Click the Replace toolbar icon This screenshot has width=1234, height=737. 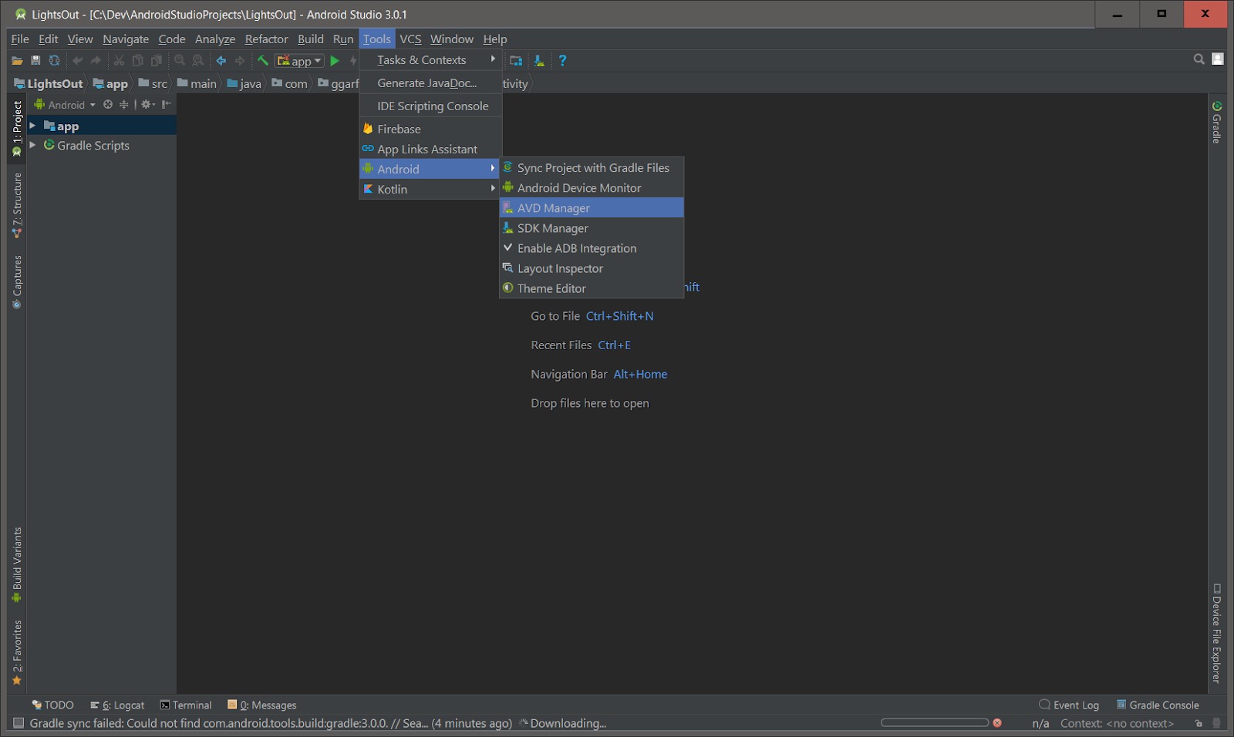[198, 60]
